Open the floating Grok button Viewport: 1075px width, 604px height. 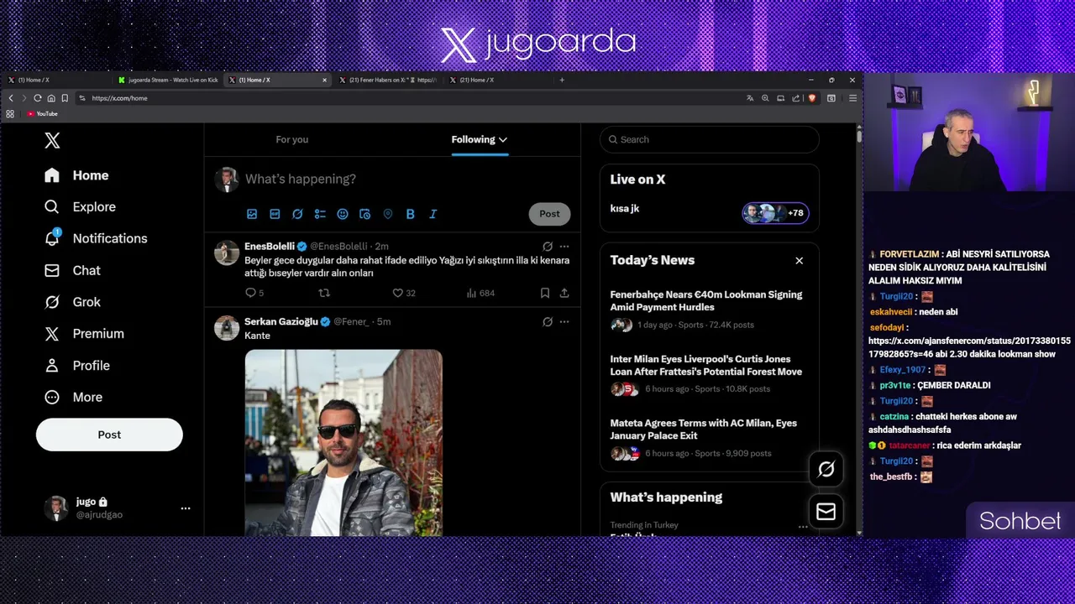click(826, 470)
